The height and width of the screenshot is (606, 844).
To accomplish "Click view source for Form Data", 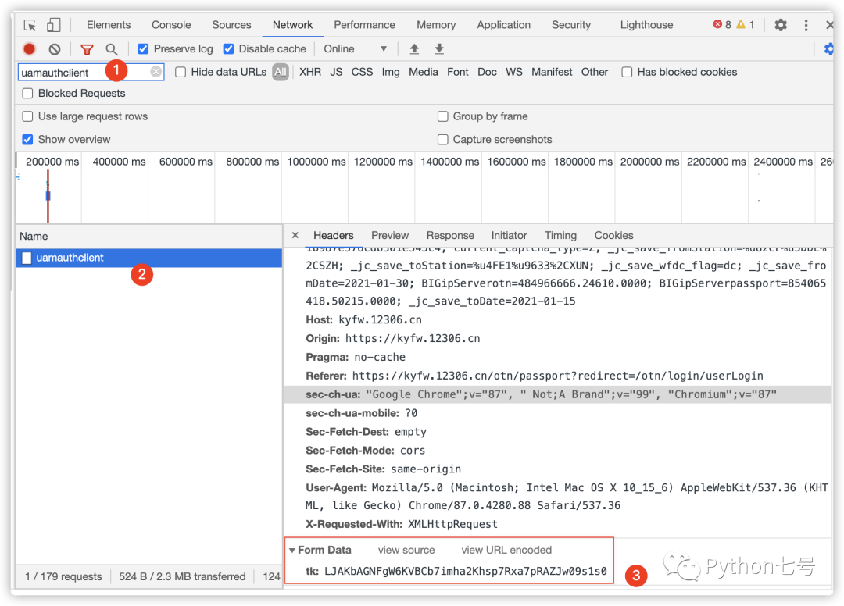I will pyautogui.click(x=406, y=550).
